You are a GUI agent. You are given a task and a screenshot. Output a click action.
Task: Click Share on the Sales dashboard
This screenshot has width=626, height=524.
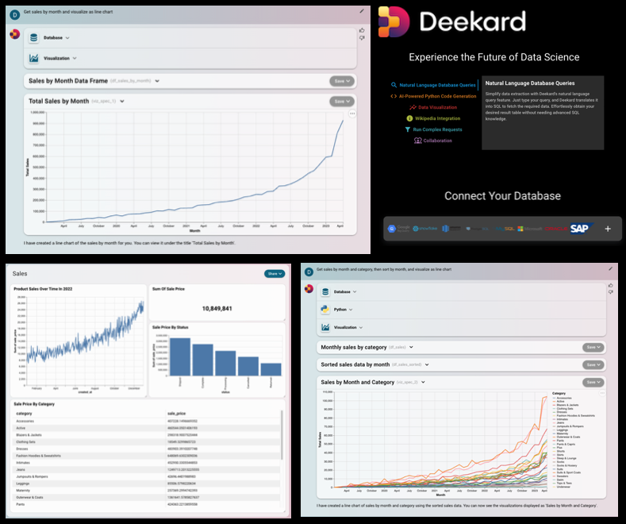[275, 274]
